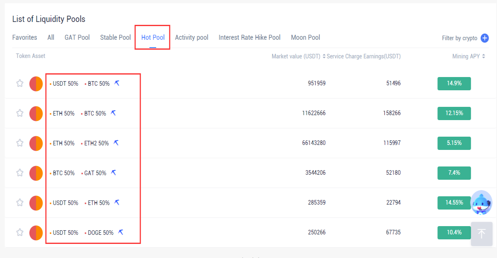Click the back-to-top arrow button
The height and width of the screenshot is (258, 497).
pos(482,234)
